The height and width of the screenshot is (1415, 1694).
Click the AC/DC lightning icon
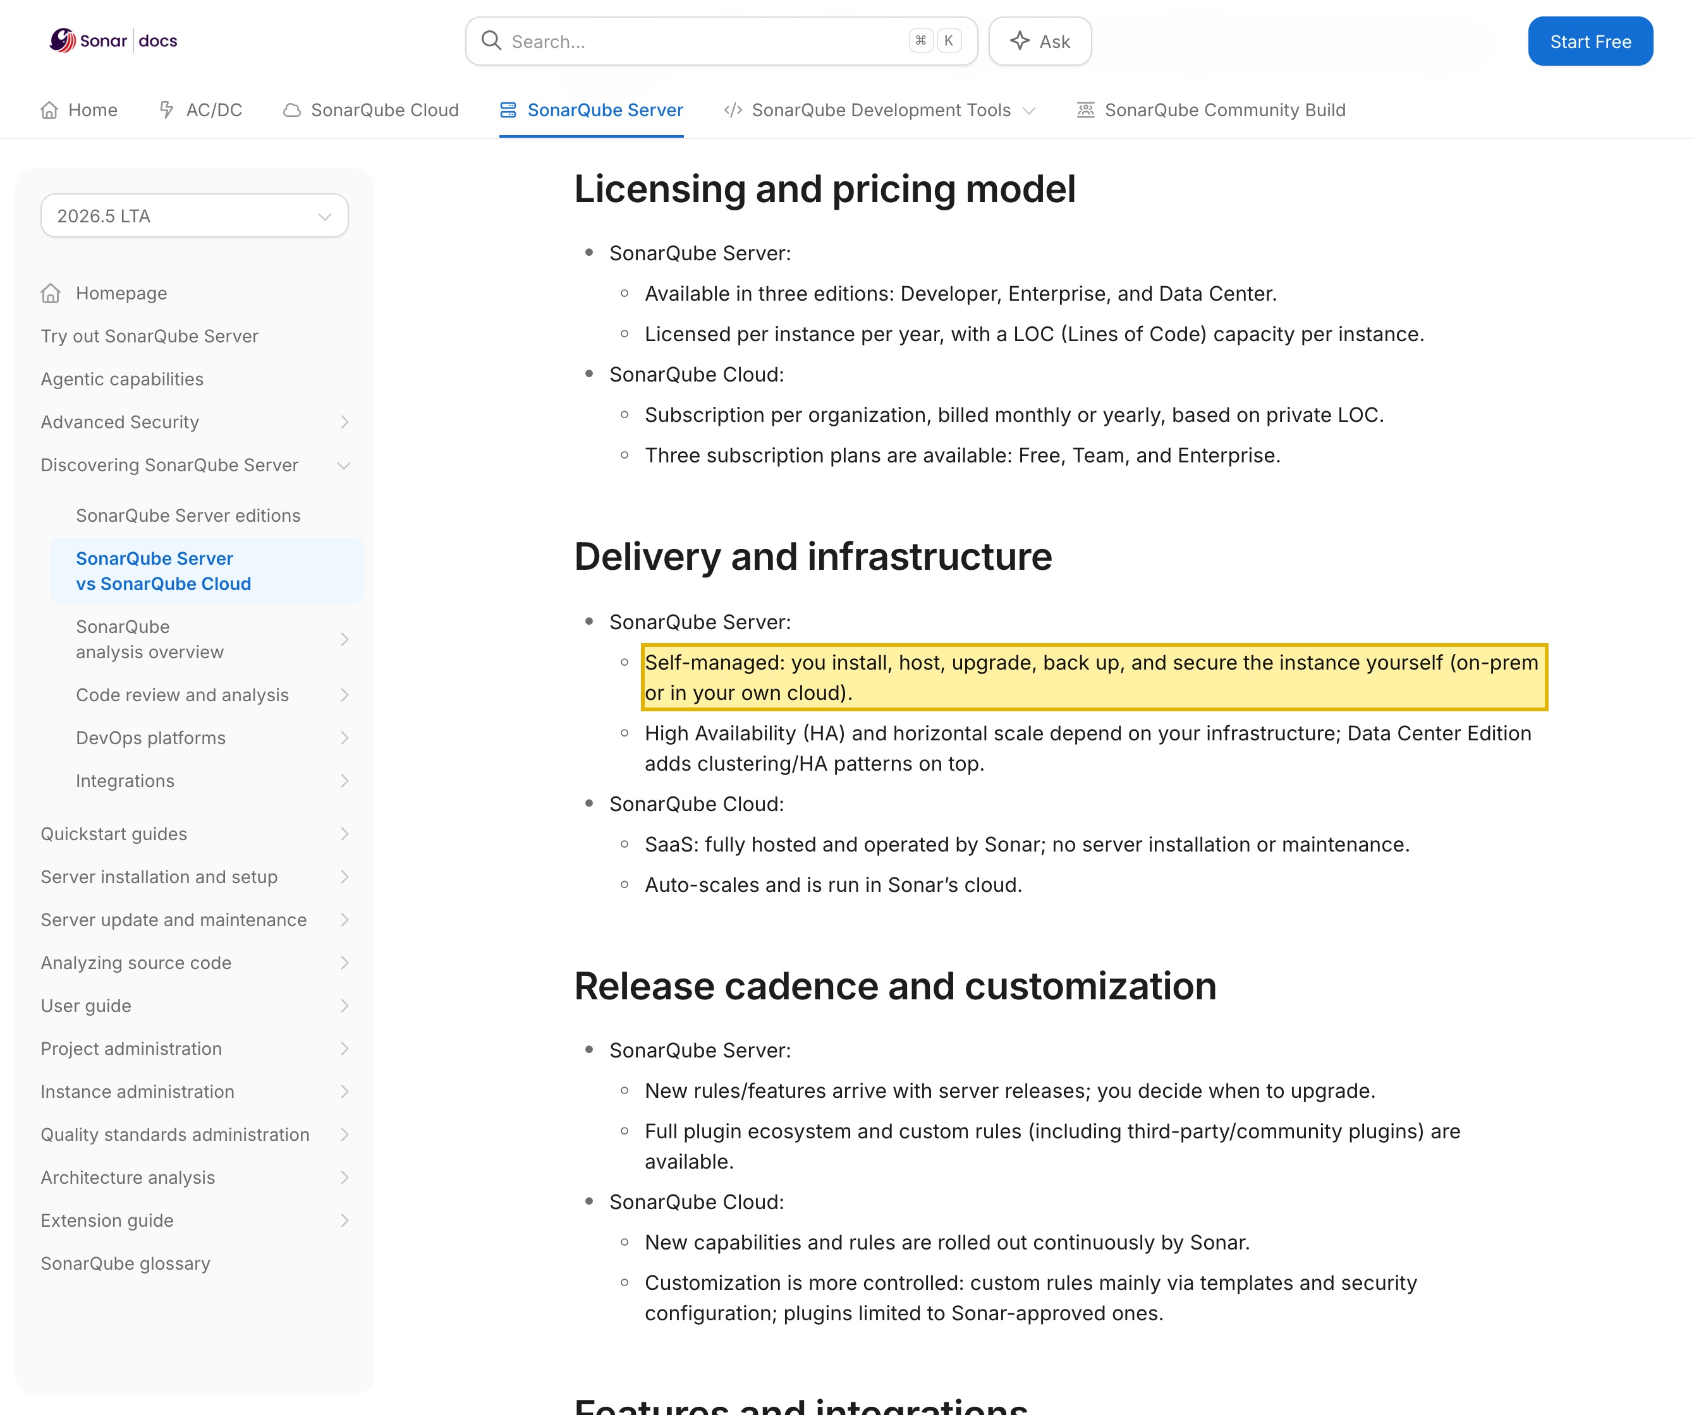(x=166, y=110)
